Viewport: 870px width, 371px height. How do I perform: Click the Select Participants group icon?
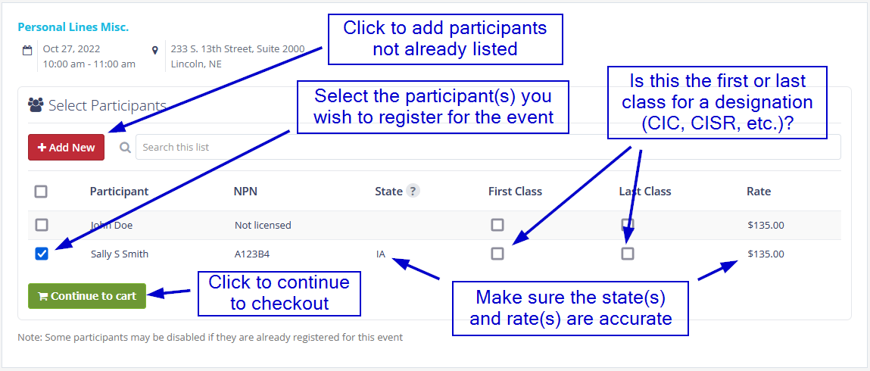click(36, 105)
